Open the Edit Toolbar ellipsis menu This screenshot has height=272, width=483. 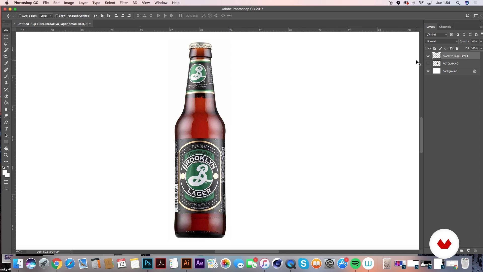pos(6,161)
